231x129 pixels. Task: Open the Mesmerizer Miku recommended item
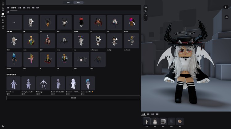(88, 83)
